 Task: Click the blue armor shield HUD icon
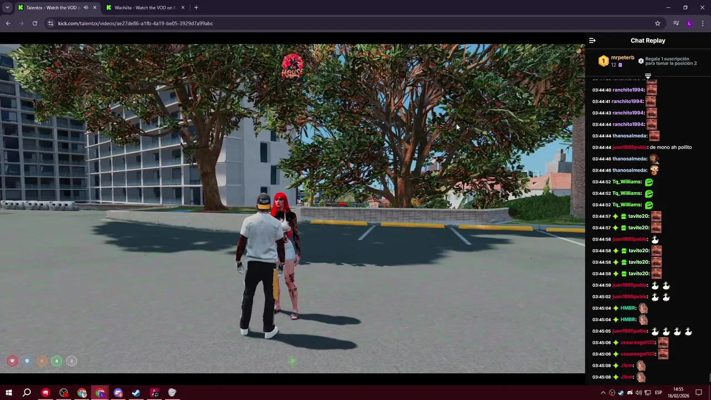click(27, 361)
